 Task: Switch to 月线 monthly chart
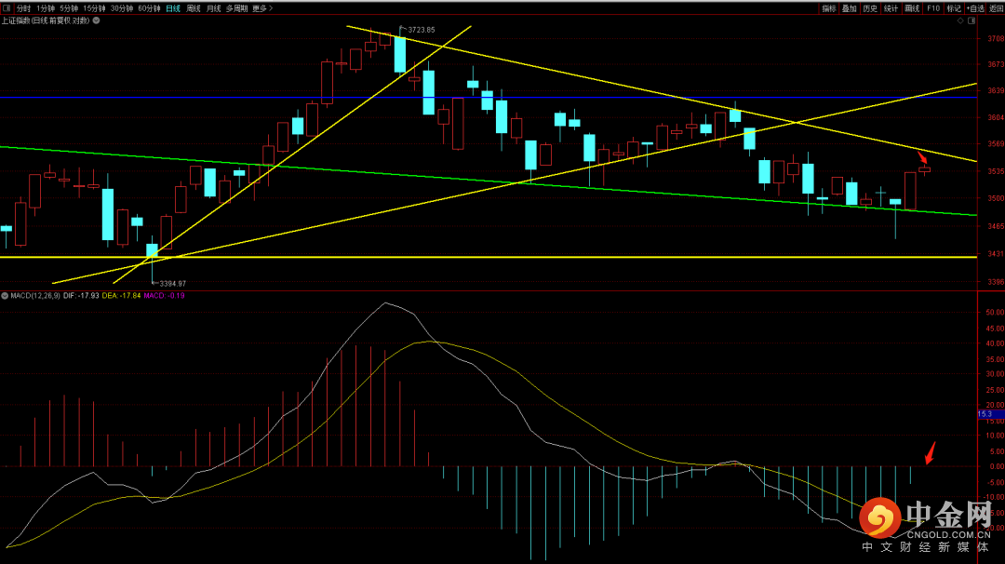click(213, 8)
